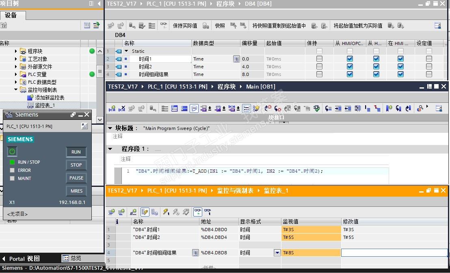Collapse 监控与强制表 in project tree
The width and height of the screenshot is (450, 273).
pyautogui.click(x=16, y=89)
